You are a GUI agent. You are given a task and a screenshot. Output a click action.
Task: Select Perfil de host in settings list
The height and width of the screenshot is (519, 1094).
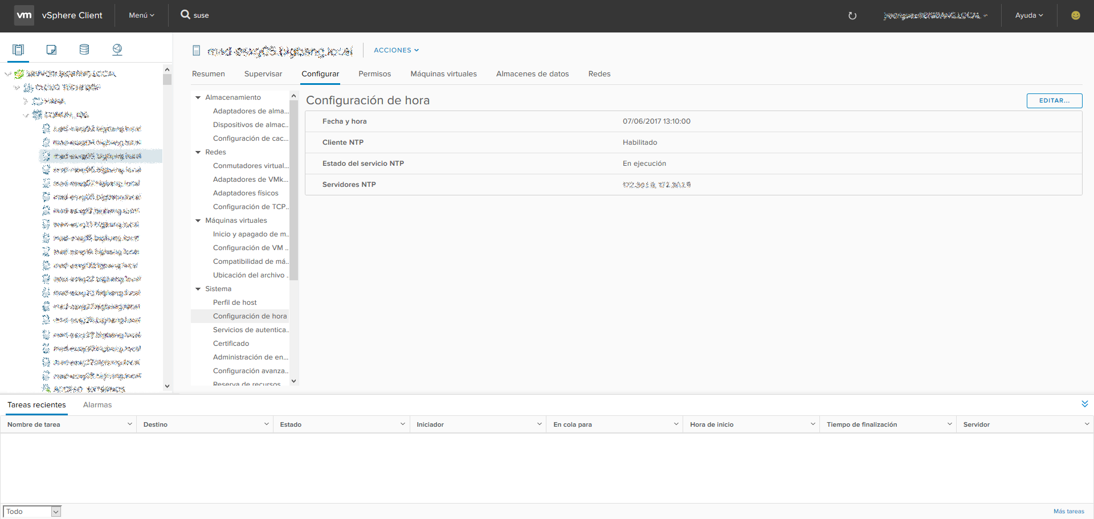(x=235, y=303)
